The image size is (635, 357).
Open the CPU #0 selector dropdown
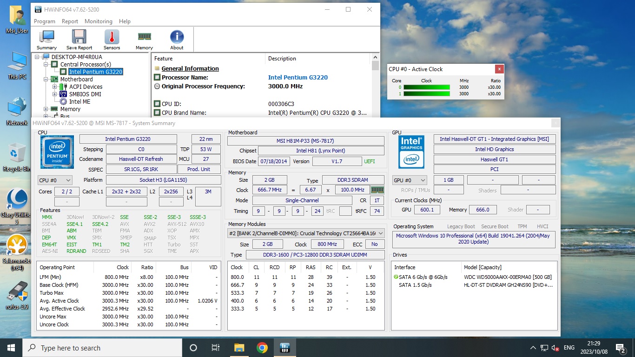[x=55, y=180]
